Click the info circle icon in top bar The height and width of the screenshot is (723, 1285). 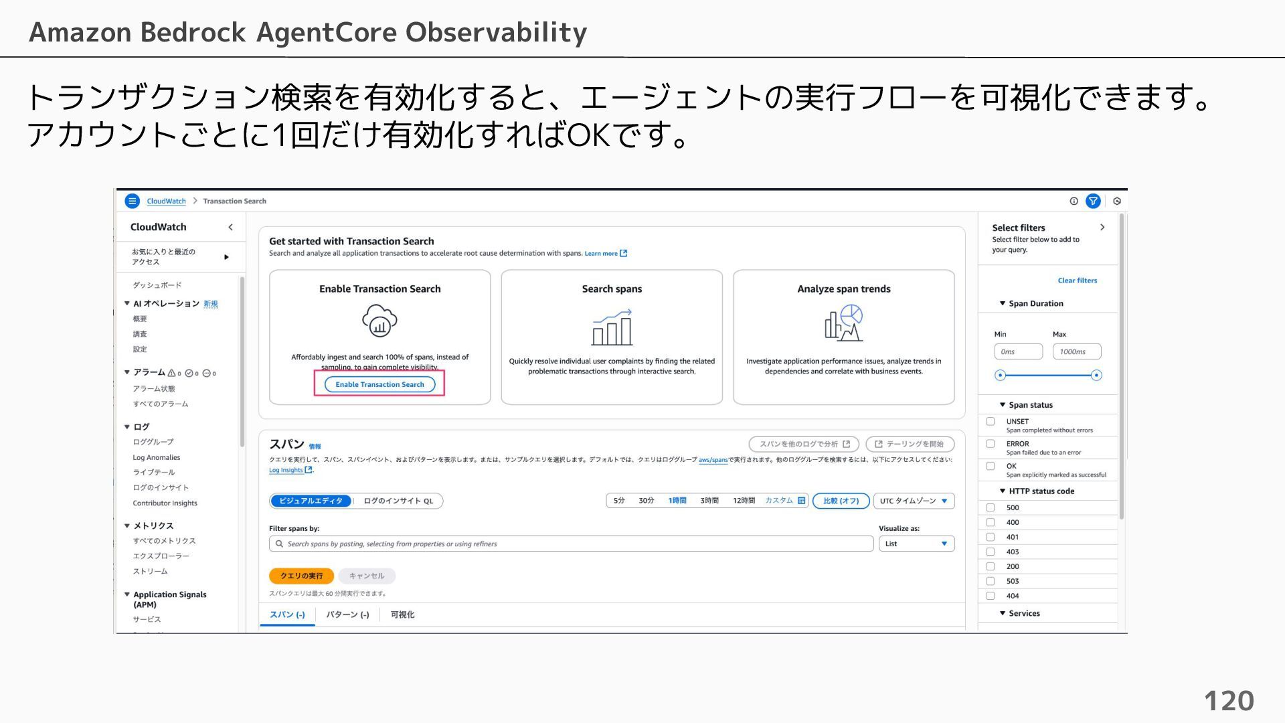click(1074, 201)
